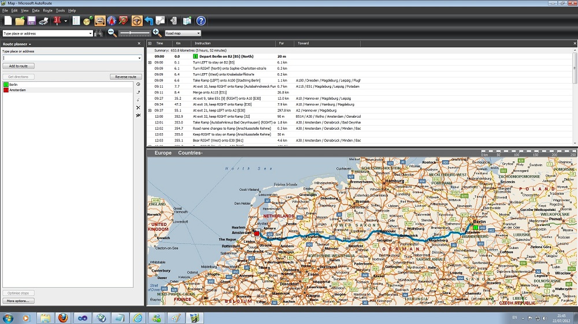Click the zoom level slider
The image size is (578, 324).
pos(134,33)
